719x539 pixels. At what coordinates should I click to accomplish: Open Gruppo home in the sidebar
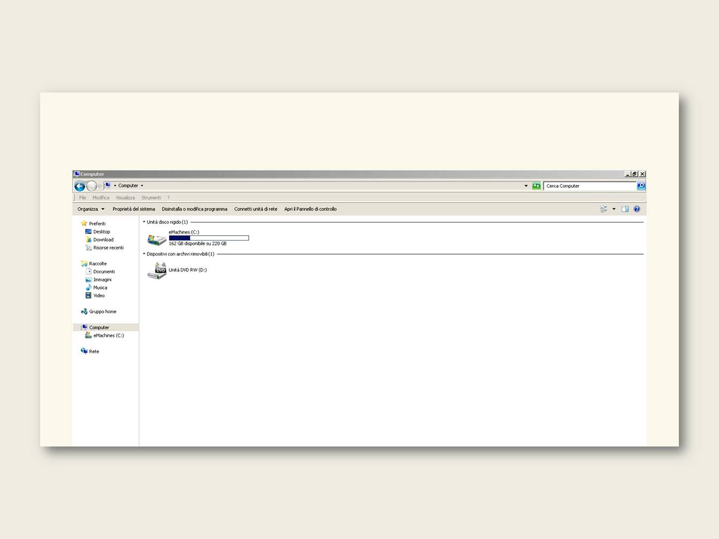(102, 312)
